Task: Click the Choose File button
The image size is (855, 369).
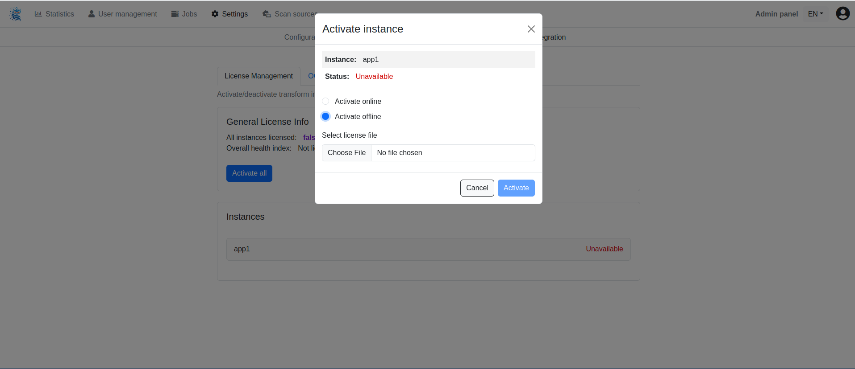Action: [346, 153]
